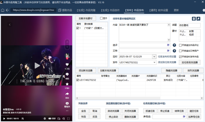Go to next video down arrow
The height and width of the screenshot is (122, 205).
[67, 47]
